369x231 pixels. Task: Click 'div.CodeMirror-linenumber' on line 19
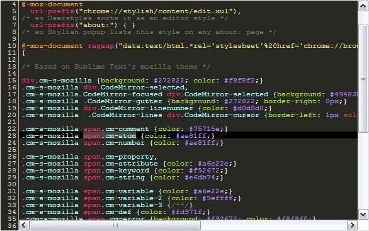coord(138,108)
